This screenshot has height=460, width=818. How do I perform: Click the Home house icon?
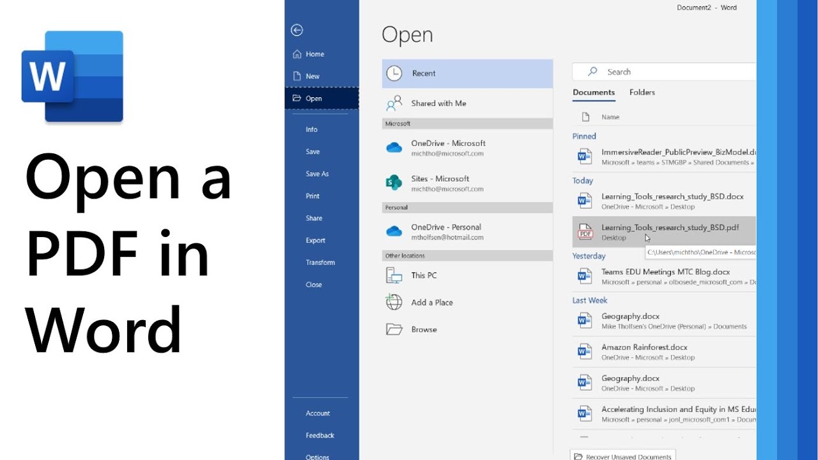pyautogui.click(x=297, y=54)
